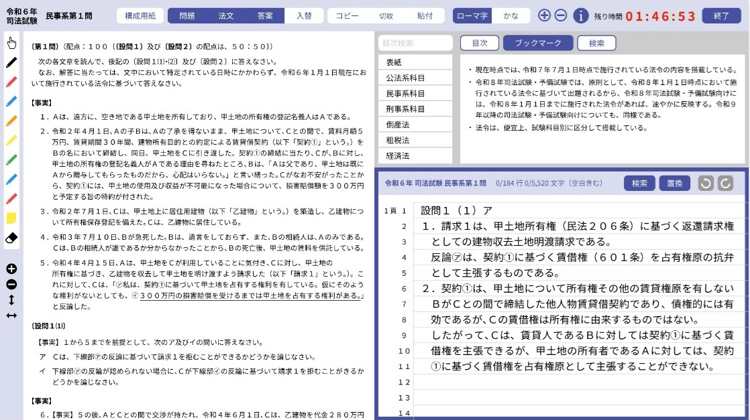Image resolution: width=750 pixels, height=420 pixels.
Task: Select 公法系科目 in the contents list
Action: pos(415,78)
